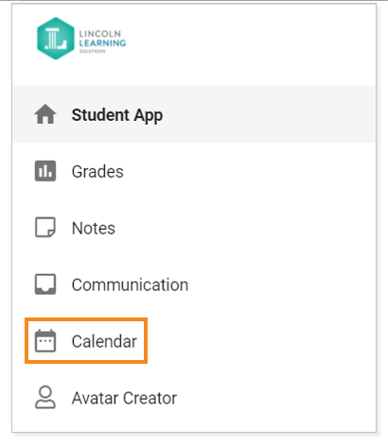Open the Grades text label
This screenshot has width=388, height=446.
pyautogui.click(x=97, y=172)
